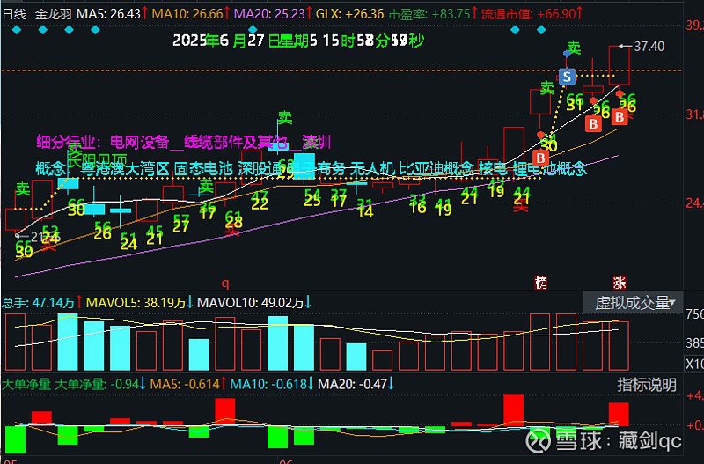
Task: Click the 流通市值 +66.90 value
Action: [x=532, y=14]
